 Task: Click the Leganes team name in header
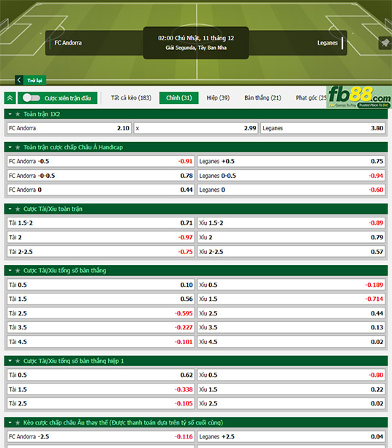pos(327,43)
